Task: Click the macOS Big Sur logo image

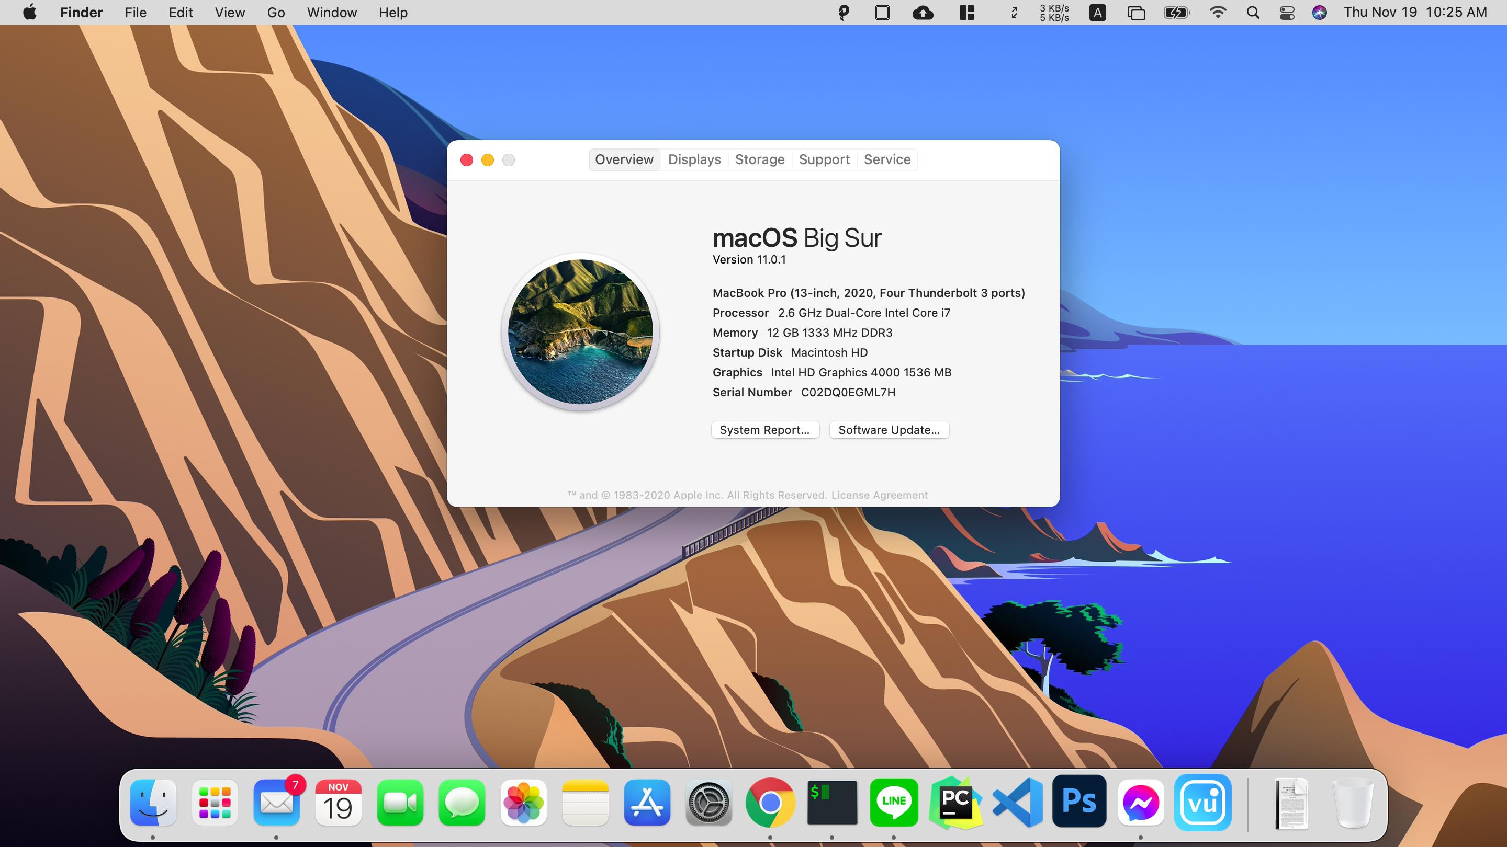Action: (580, 331)
